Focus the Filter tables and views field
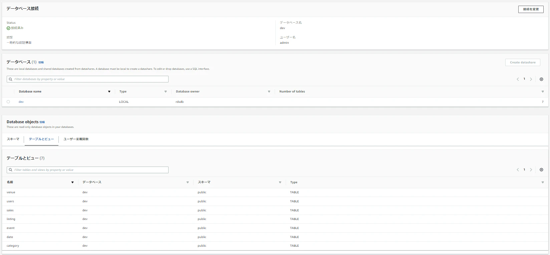The image size is (550, 255). pos(87,170)
